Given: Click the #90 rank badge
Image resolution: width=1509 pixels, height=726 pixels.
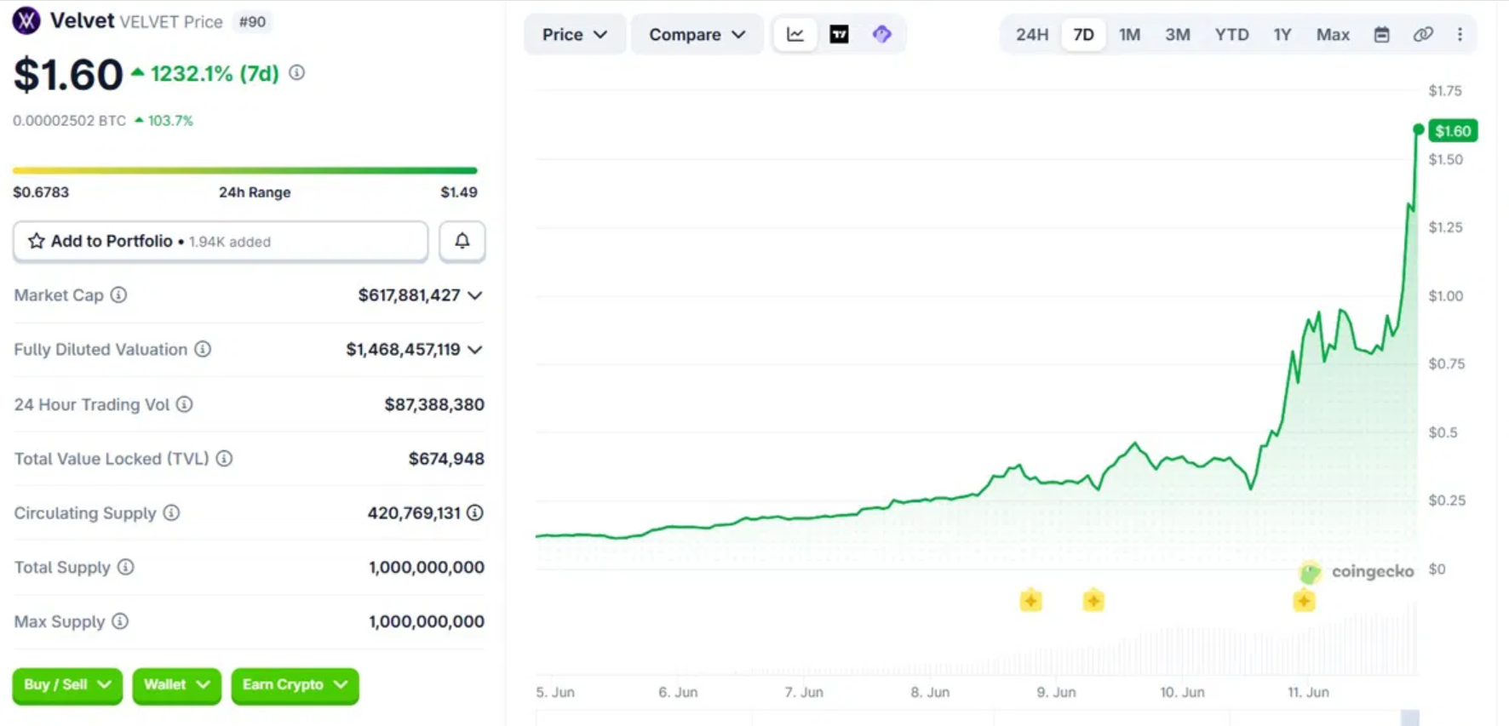Looking at the screenshot, I should point(252,21).
